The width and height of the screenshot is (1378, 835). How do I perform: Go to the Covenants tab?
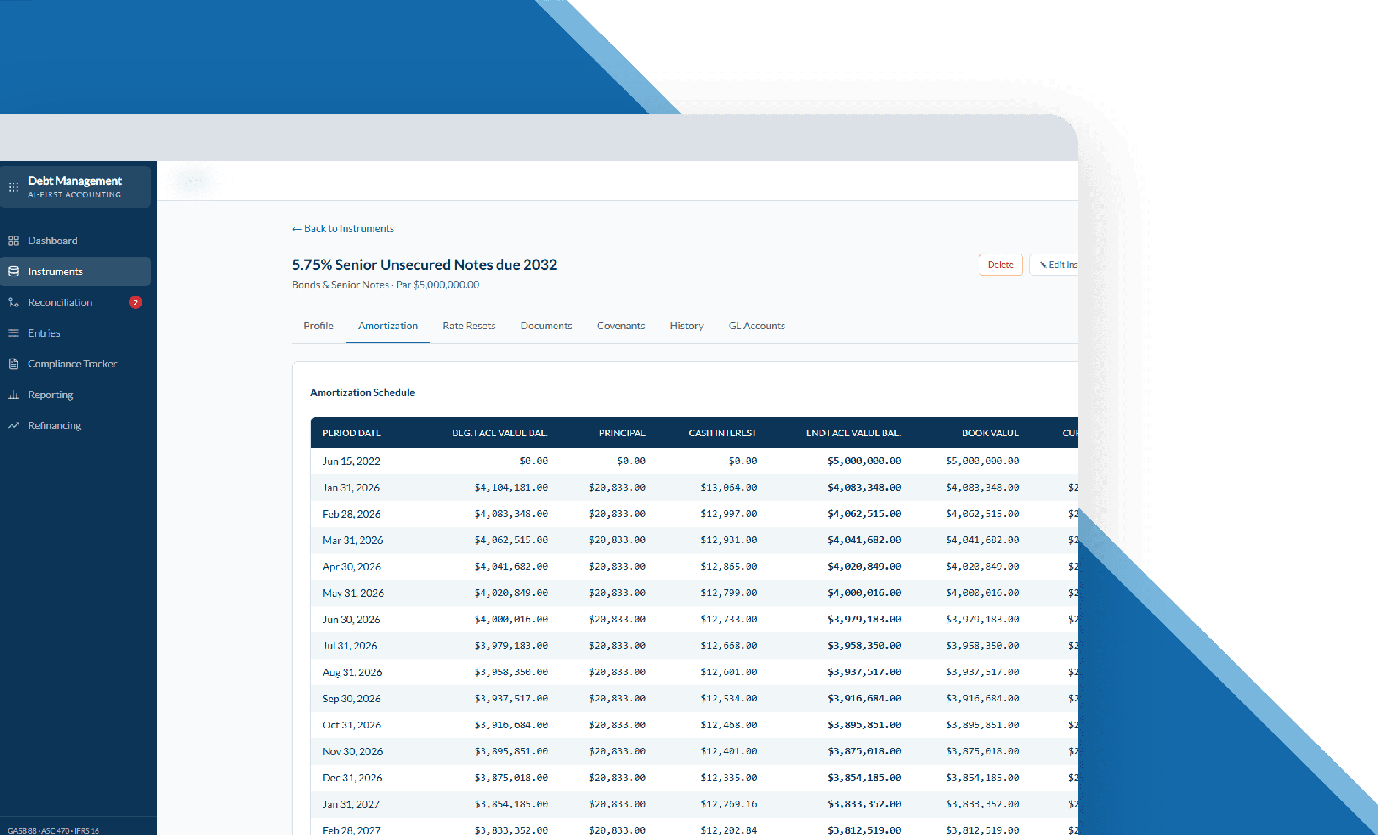pos(621,326)
